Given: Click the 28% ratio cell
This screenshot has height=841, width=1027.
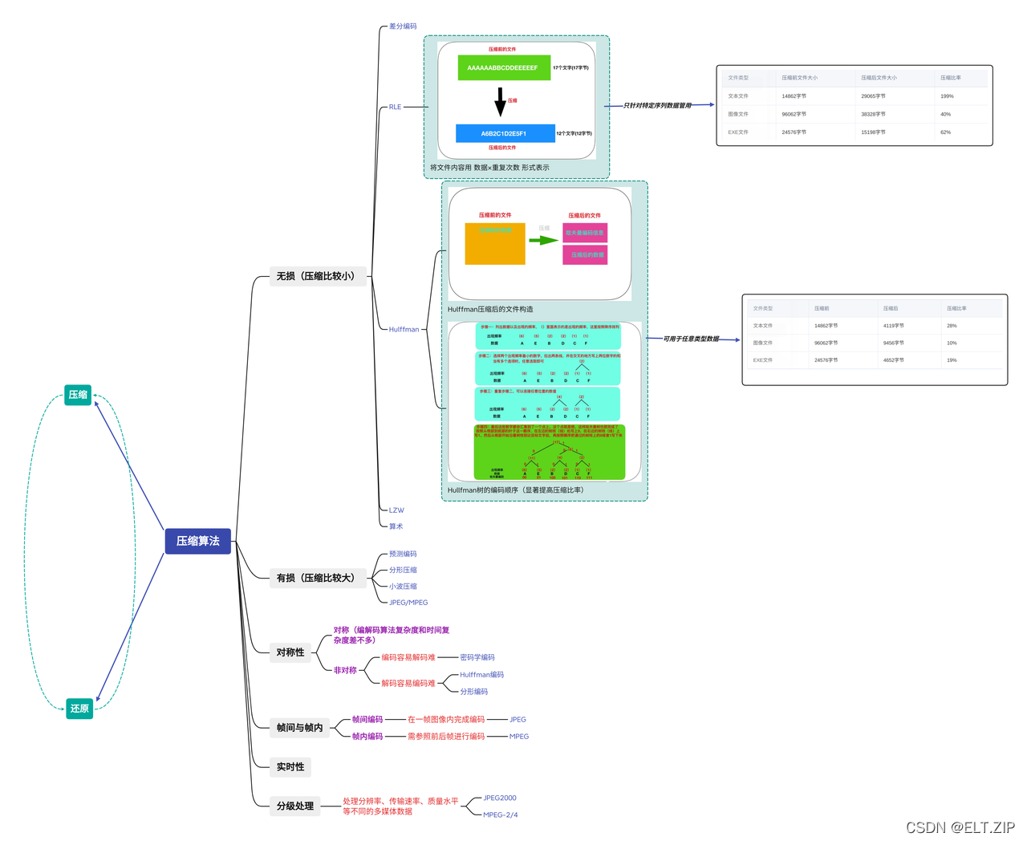Looking at the screenshot, I should click(x=952, y=326).
